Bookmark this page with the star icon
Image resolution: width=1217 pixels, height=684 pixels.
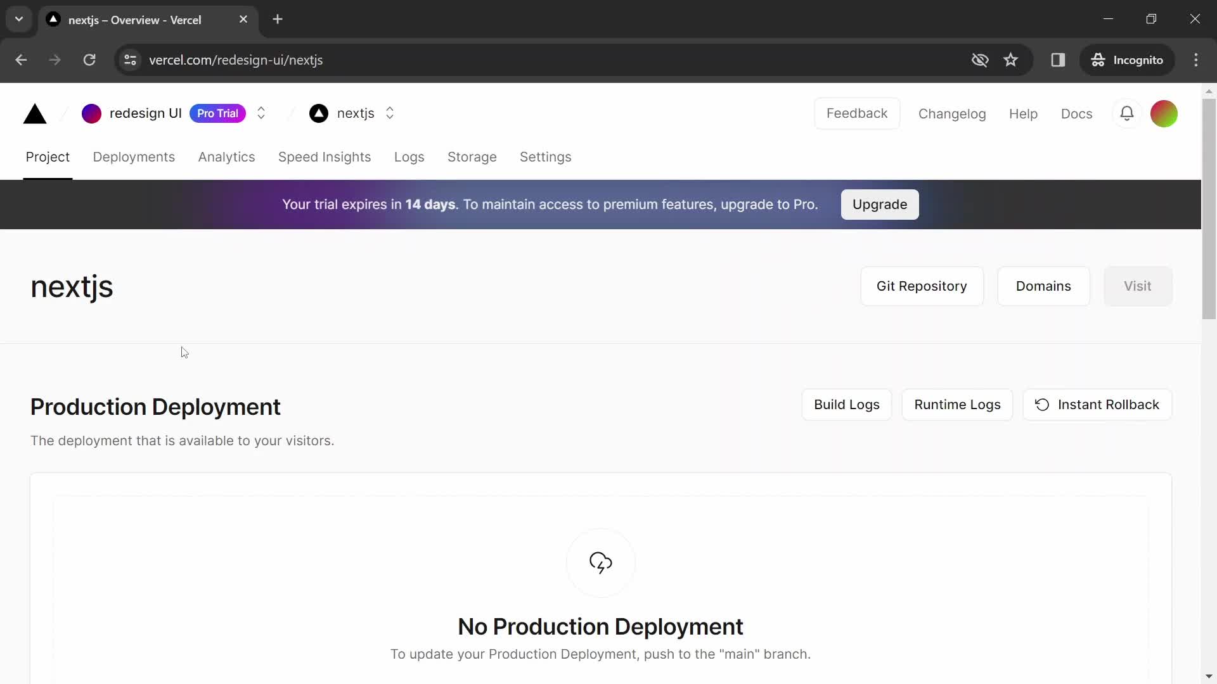[x=1010, y=60]
